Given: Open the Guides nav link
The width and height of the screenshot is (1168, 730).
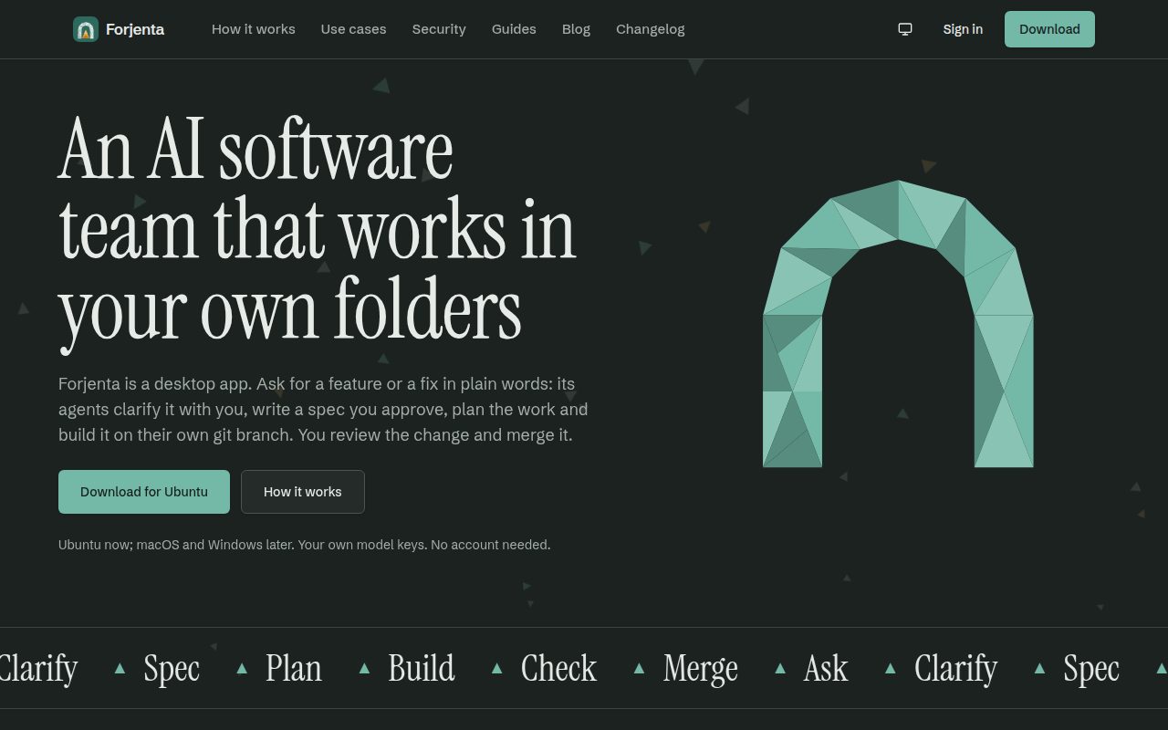Looking at the screenshot, I should point(514,29).
